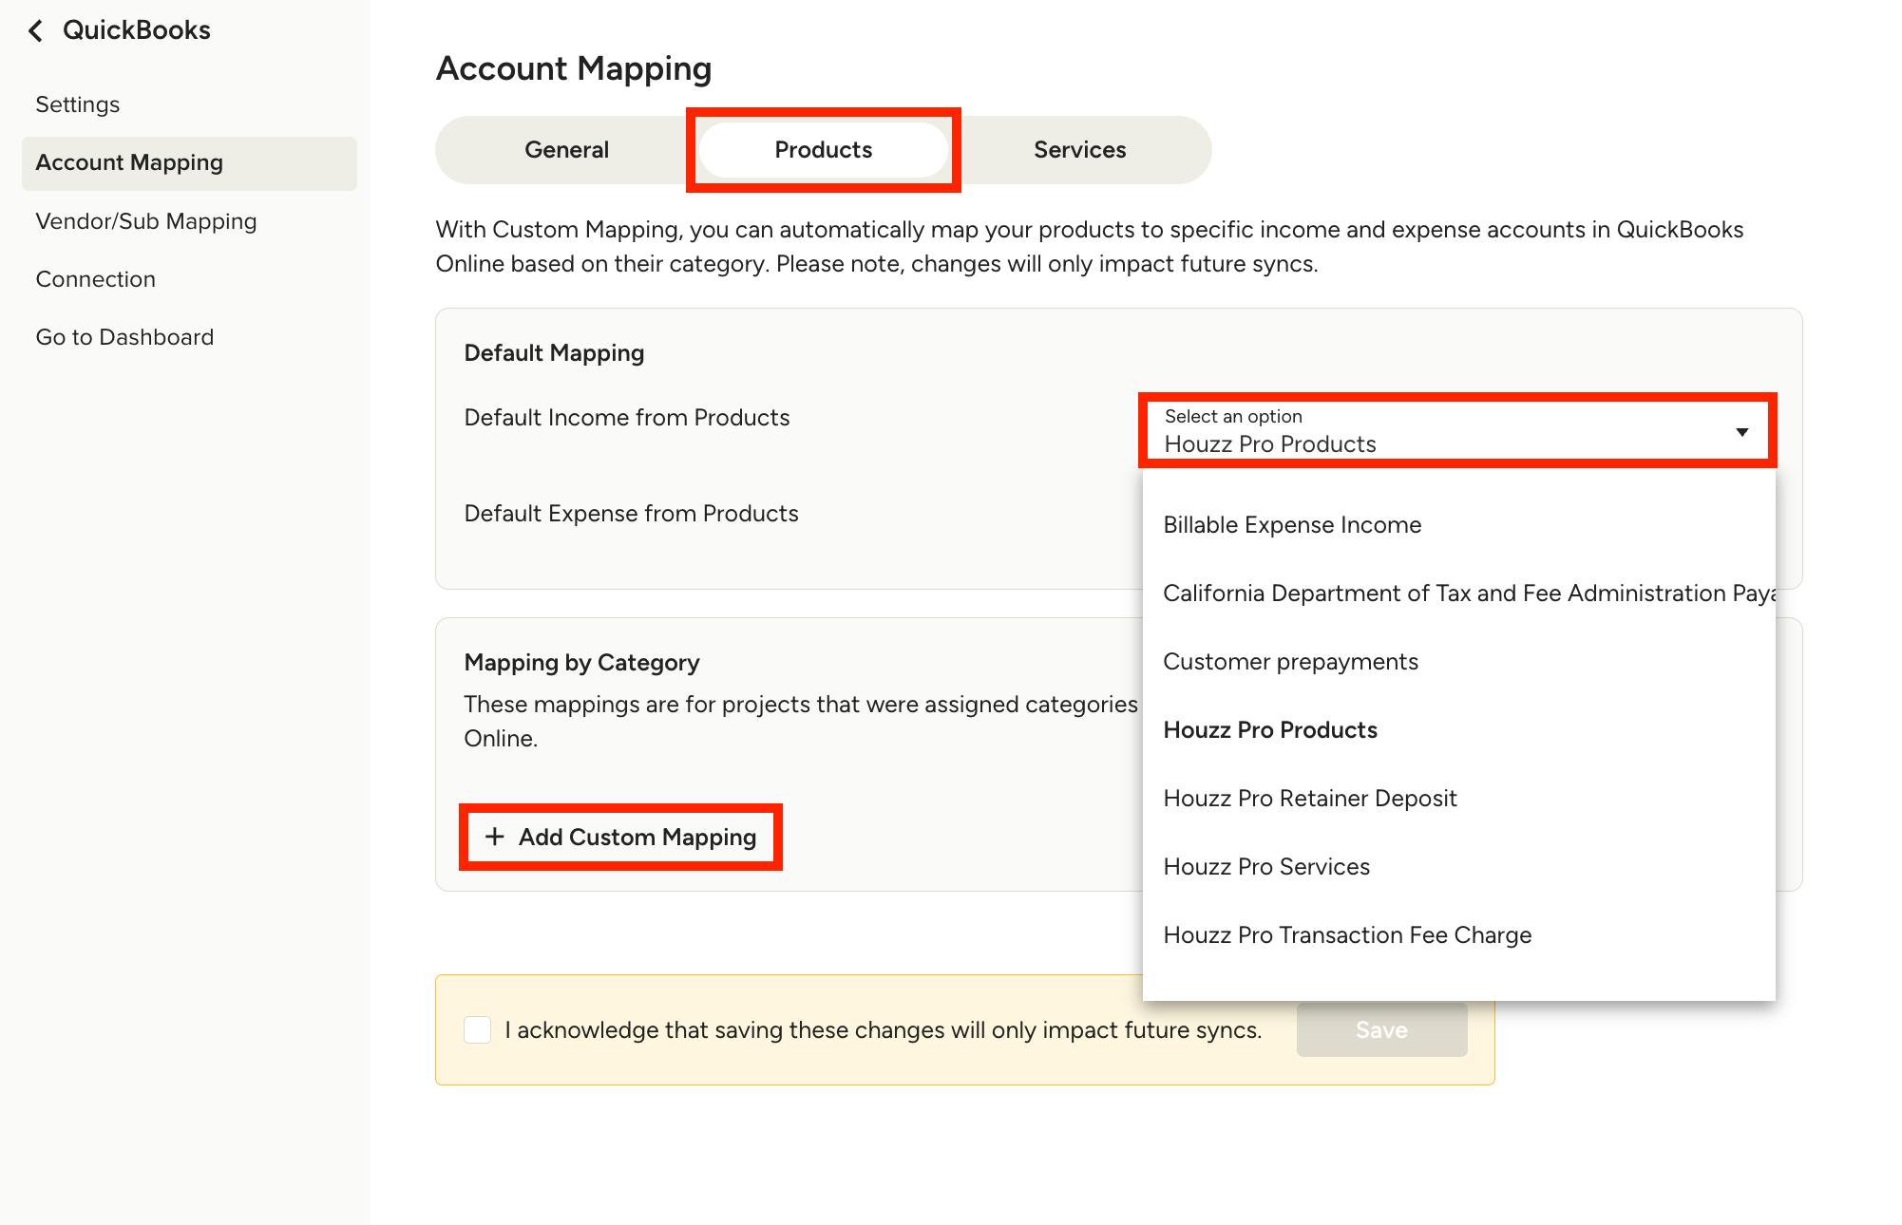Select the Products tab
This screenshot has width=1902, height=1225.
823,150
